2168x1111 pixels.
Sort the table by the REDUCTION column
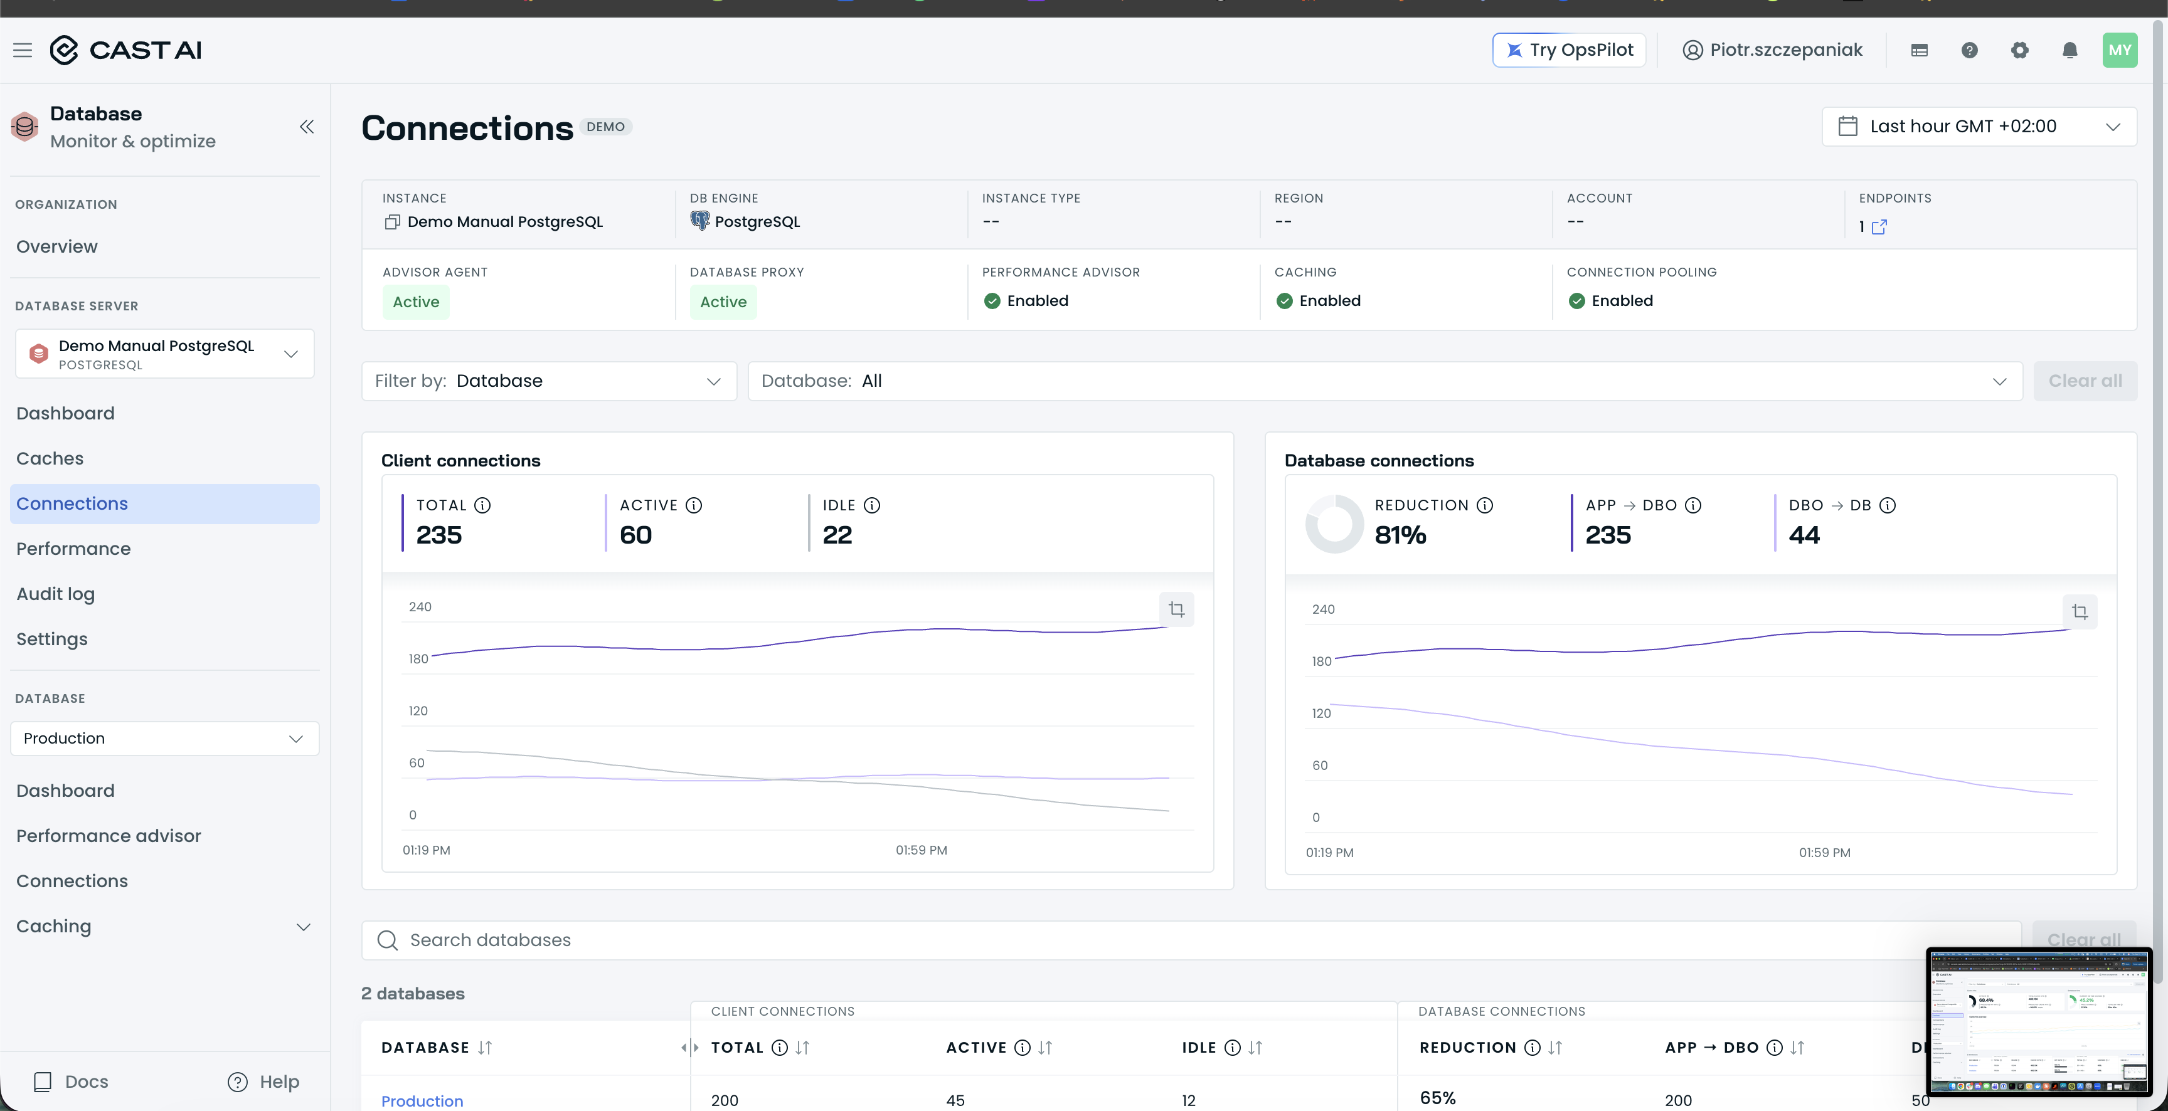(x=1555, y=1048)
